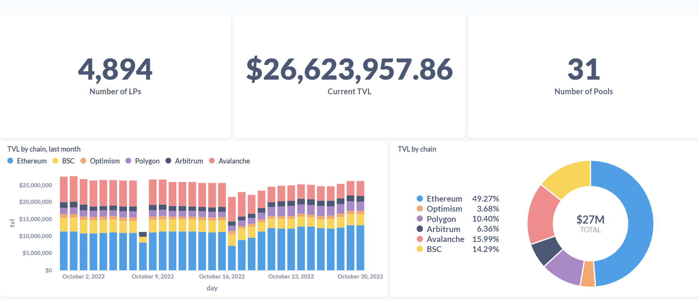Click the Arbitrum legend dot in bar chart

click(x=168, y=161)
